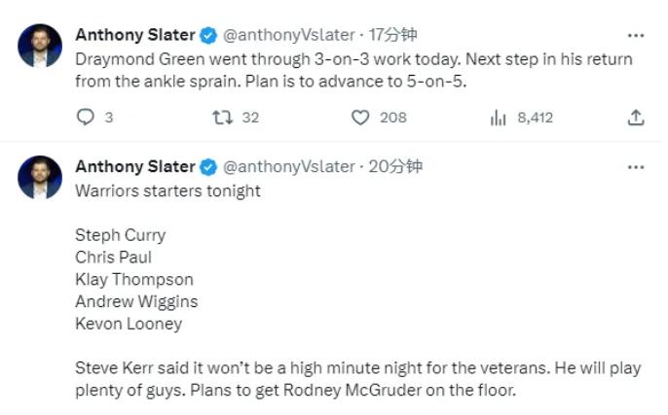Open more options on Warriors starters tweet

pos(635,166)
